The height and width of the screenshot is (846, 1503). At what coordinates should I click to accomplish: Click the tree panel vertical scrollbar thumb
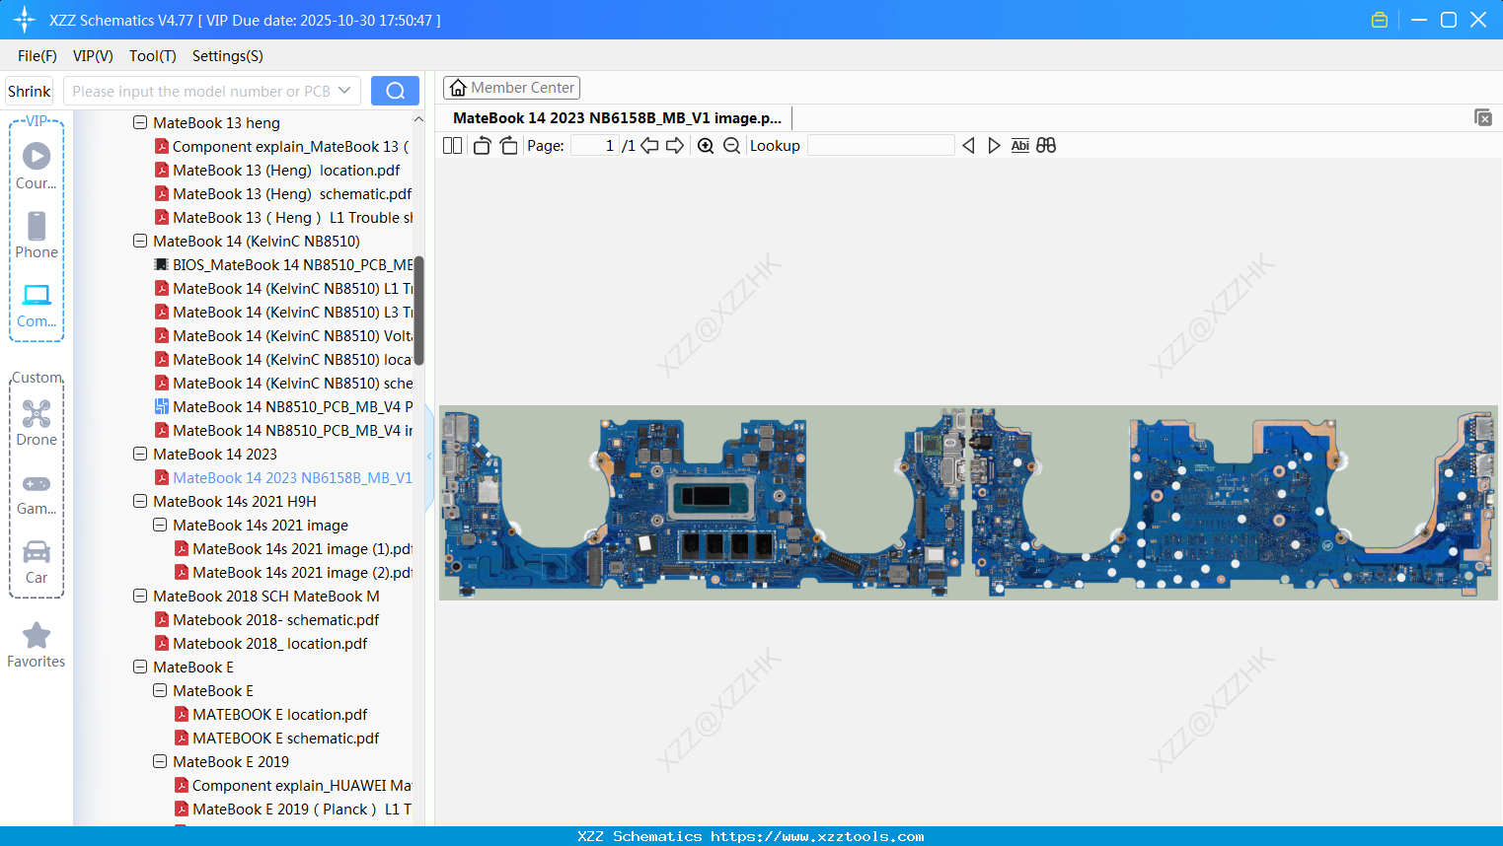point(418,311)
